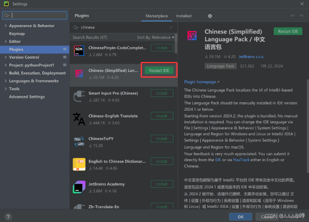Click Restart IDE in the plugin list

[x=159, y=70]
